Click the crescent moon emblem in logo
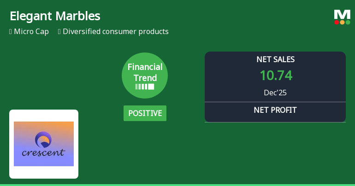Image resolution: width=355 pixels, height=186 pixels. (x=43, y=139)
